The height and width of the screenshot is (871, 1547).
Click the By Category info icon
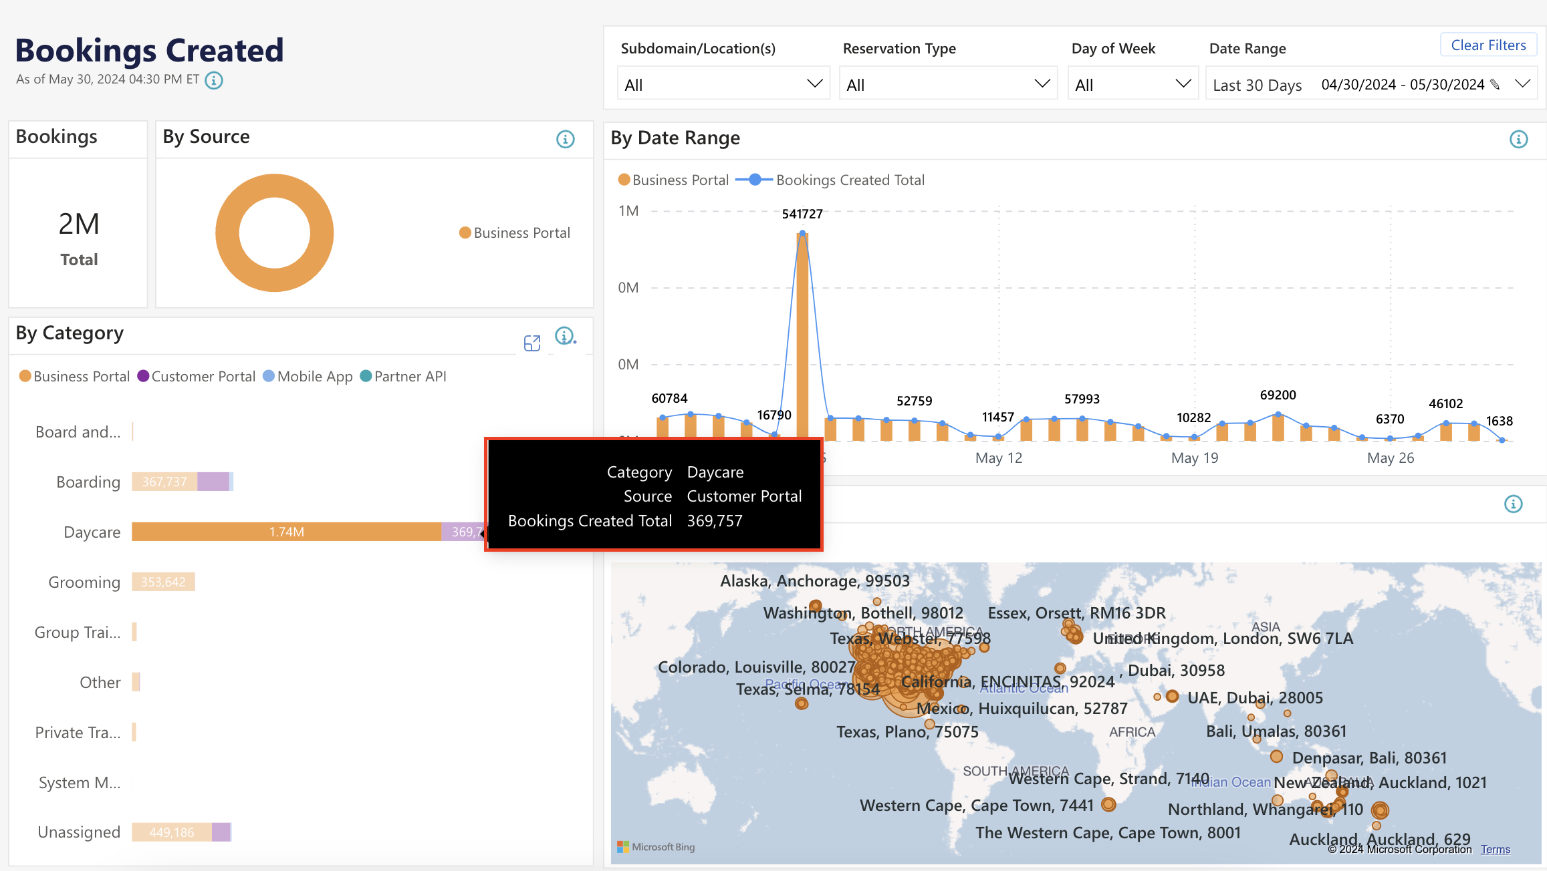(x=565, y=336)
